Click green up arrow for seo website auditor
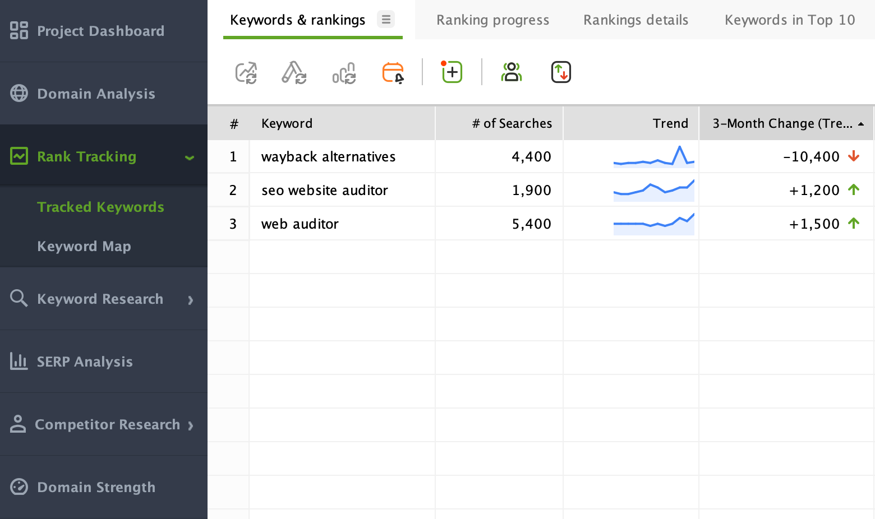 pos(854,189)
